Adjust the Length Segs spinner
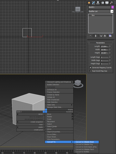The image size is (116, 154). [110, 57]
